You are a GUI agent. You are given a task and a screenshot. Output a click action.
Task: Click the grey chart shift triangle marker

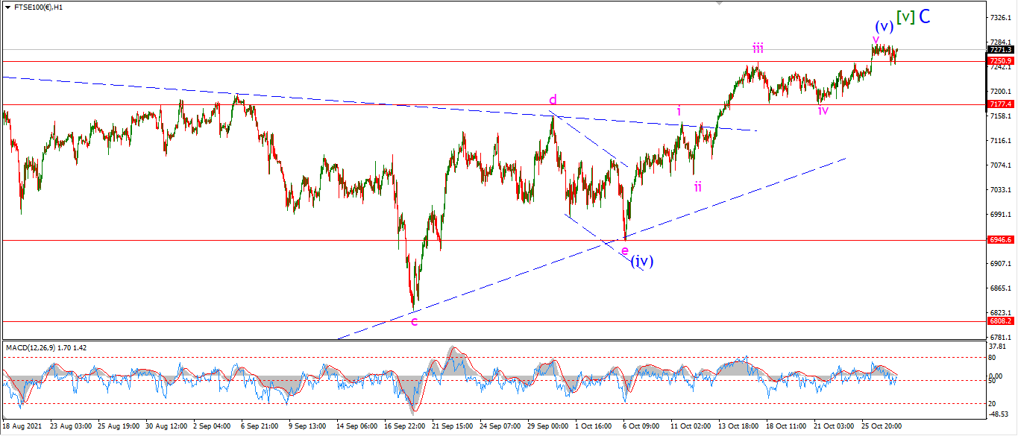[x=719, y=4]
